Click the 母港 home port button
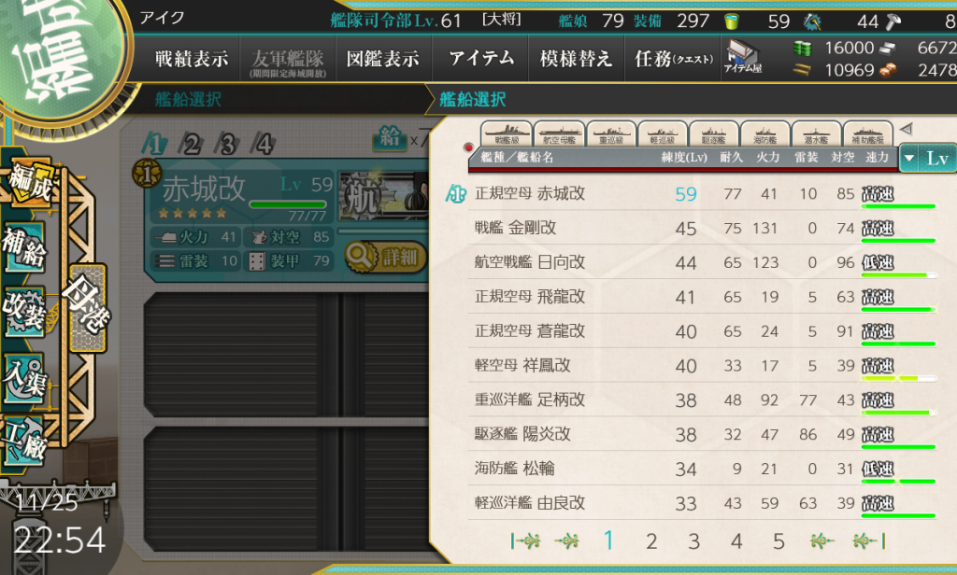This screenshot has width=957, height=575. (x=89, y=308)
